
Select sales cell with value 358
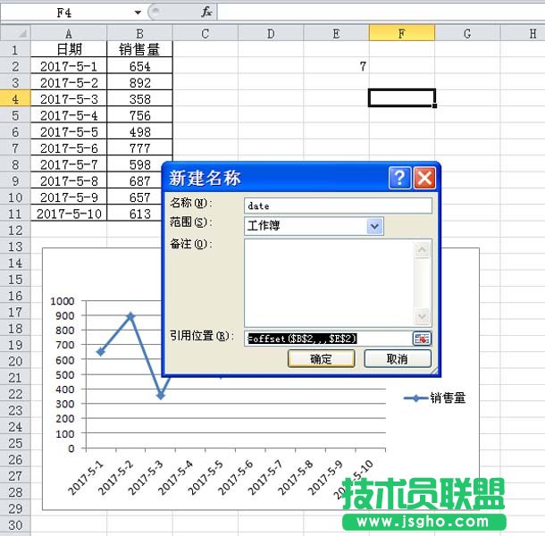click(139, 99)
